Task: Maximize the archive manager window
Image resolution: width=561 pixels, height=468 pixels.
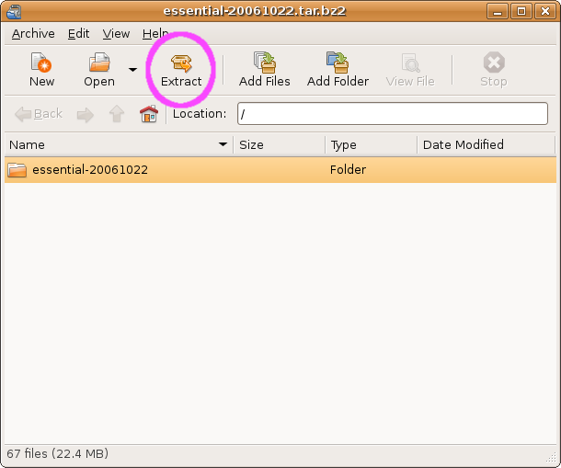Action: (x=521, y=11)
